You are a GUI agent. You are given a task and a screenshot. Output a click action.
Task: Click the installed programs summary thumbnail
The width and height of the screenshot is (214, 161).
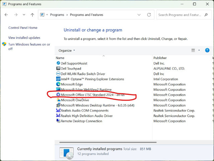67,153
